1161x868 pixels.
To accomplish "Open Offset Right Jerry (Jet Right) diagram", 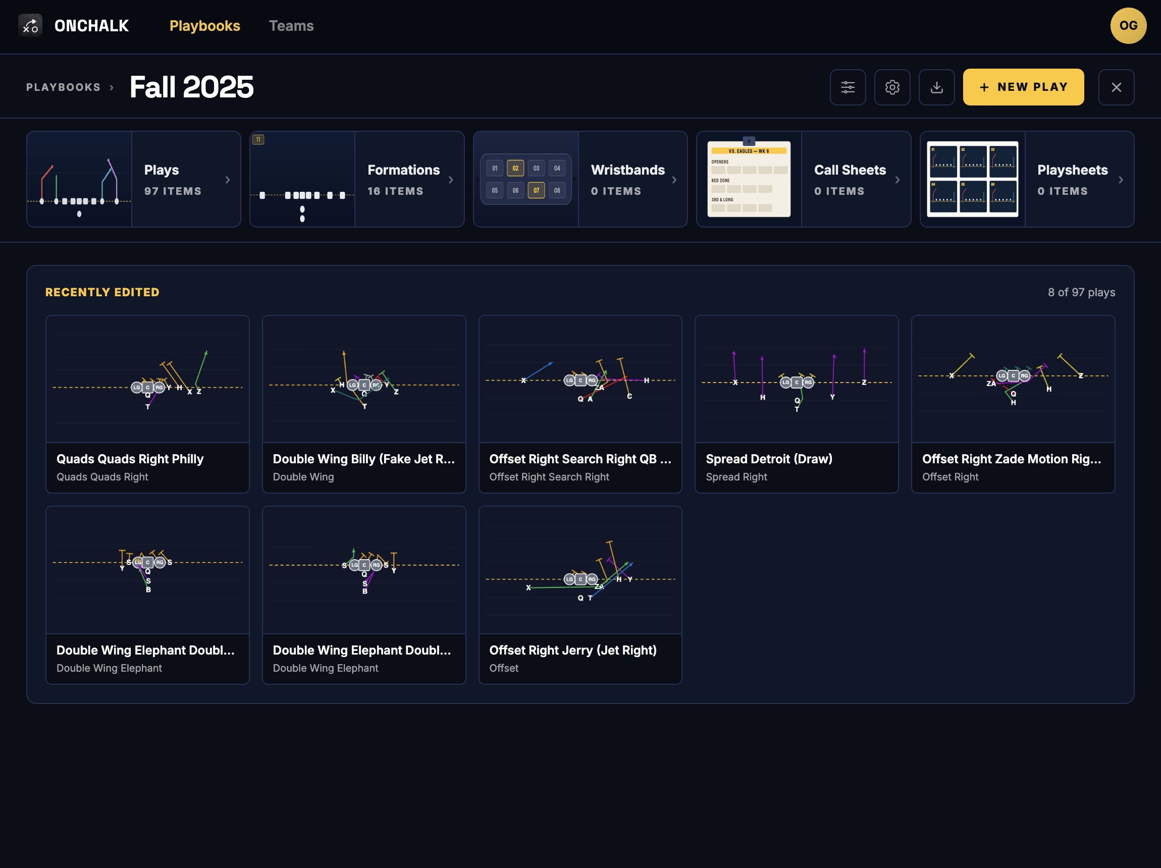I will coord(580,570).
